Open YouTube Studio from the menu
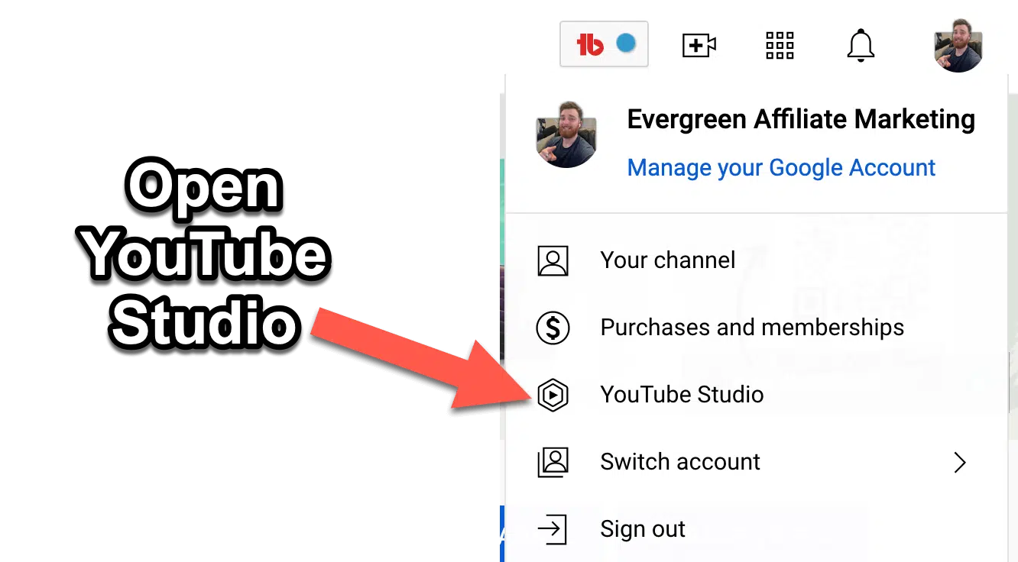 (757, 395)
